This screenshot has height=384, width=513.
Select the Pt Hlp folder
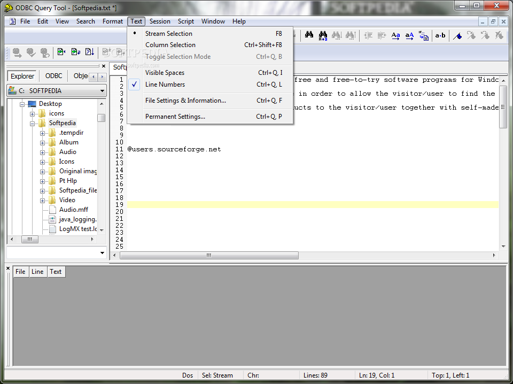click(x=68, y=181)
